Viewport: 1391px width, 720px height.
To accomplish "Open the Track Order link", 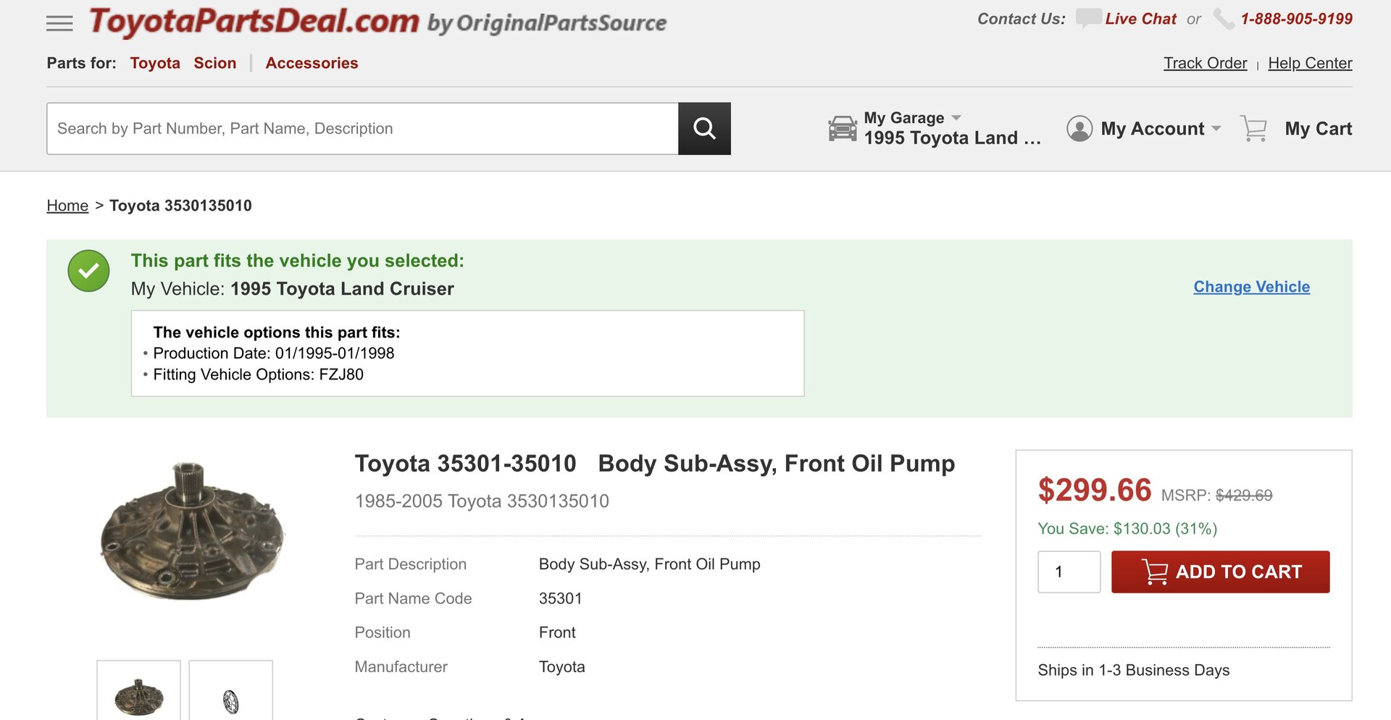I will [1205, 63].
